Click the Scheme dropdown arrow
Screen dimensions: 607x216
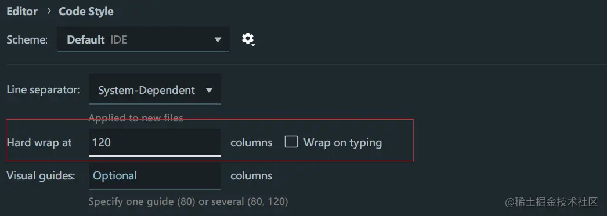click(218, 40)
